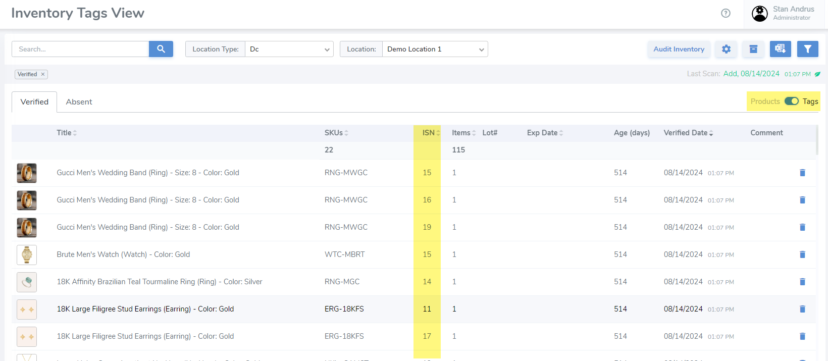The image size is (828, 361).
Task: Sort the table by Title column
Action: [67, 133]
